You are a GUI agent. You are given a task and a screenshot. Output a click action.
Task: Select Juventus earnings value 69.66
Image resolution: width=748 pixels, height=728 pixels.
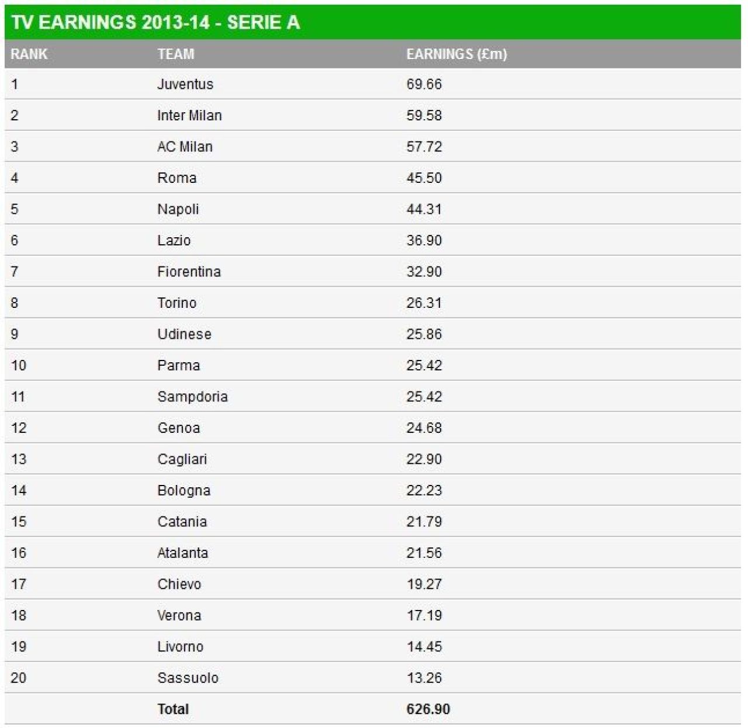(x=424, y=84)
